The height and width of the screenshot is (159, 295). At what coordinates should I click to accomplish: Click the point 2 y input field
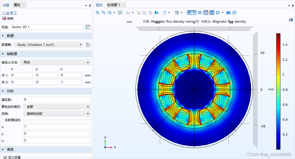(47, 82)
